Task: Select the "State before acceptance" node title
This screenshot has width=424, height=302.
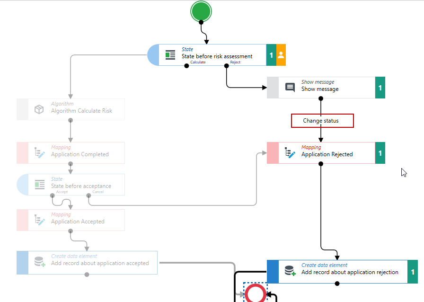Action: [81, 186]
